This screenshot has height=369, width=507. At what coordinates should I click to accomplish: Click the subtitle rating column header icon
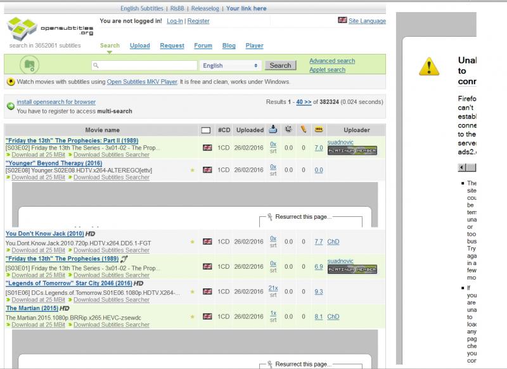point(288,129)
